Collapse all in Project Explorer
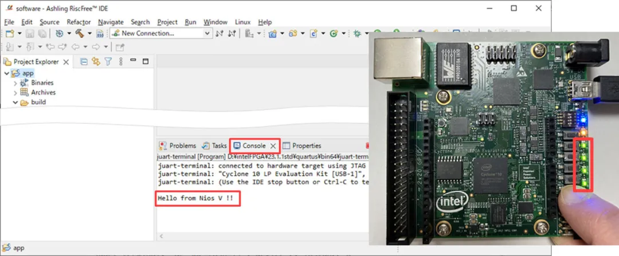Screen dimensions: 619x256 click(84, 61)
